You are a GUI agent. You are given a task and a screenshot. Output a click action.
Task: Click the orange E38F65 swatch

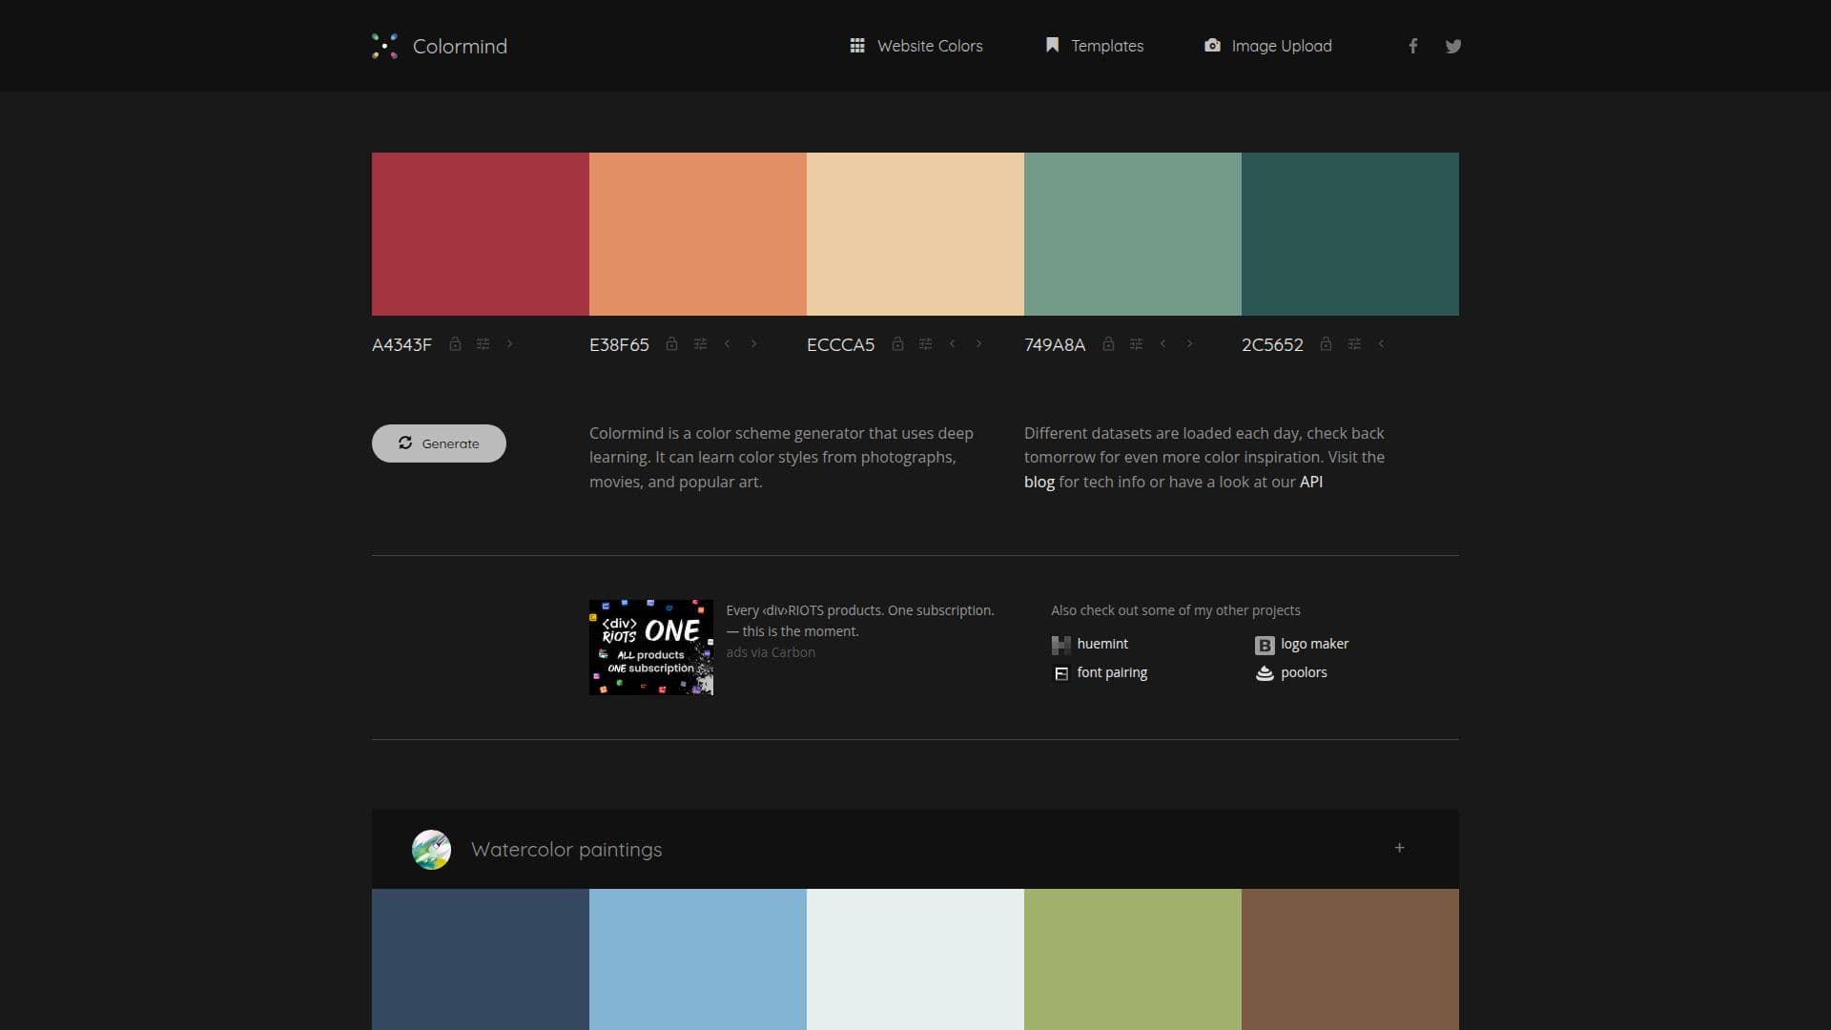[698, 234]
